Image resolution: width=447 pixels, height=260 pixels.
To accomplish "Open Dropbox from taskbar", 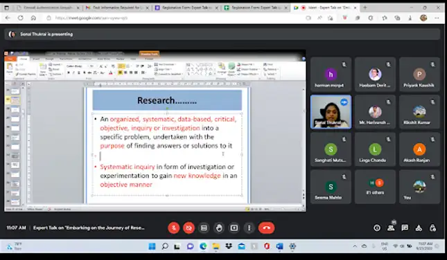I will point(229,246).
